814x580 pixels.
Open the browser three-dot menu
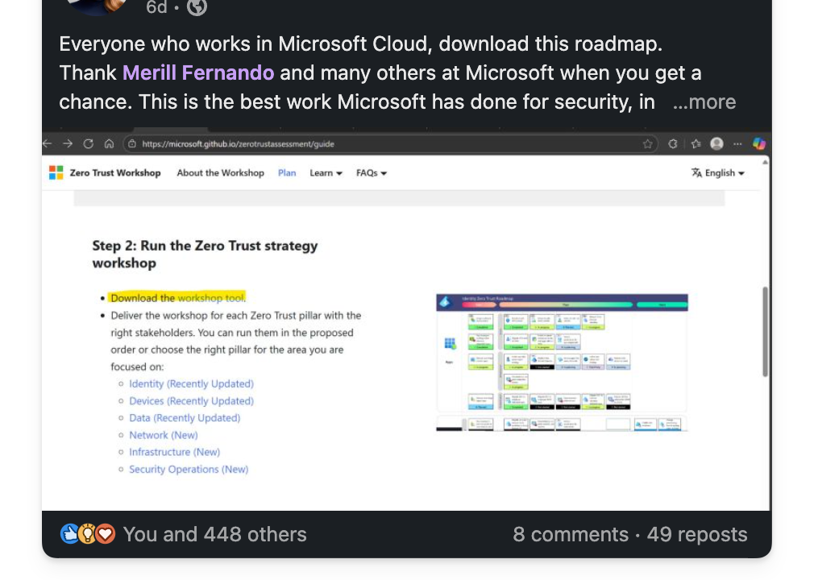[737, 143]
